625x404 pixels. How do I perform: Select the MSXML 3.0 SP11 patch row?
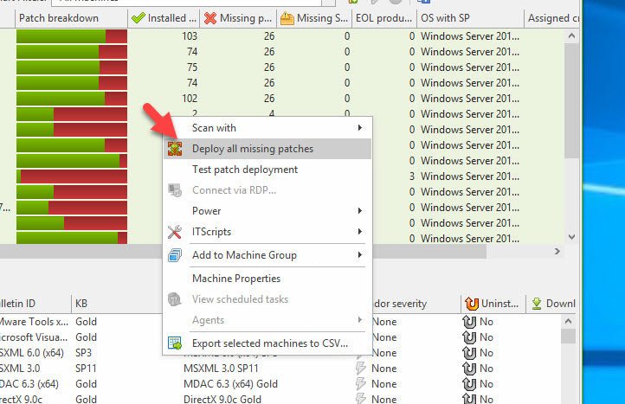point(280,369)
